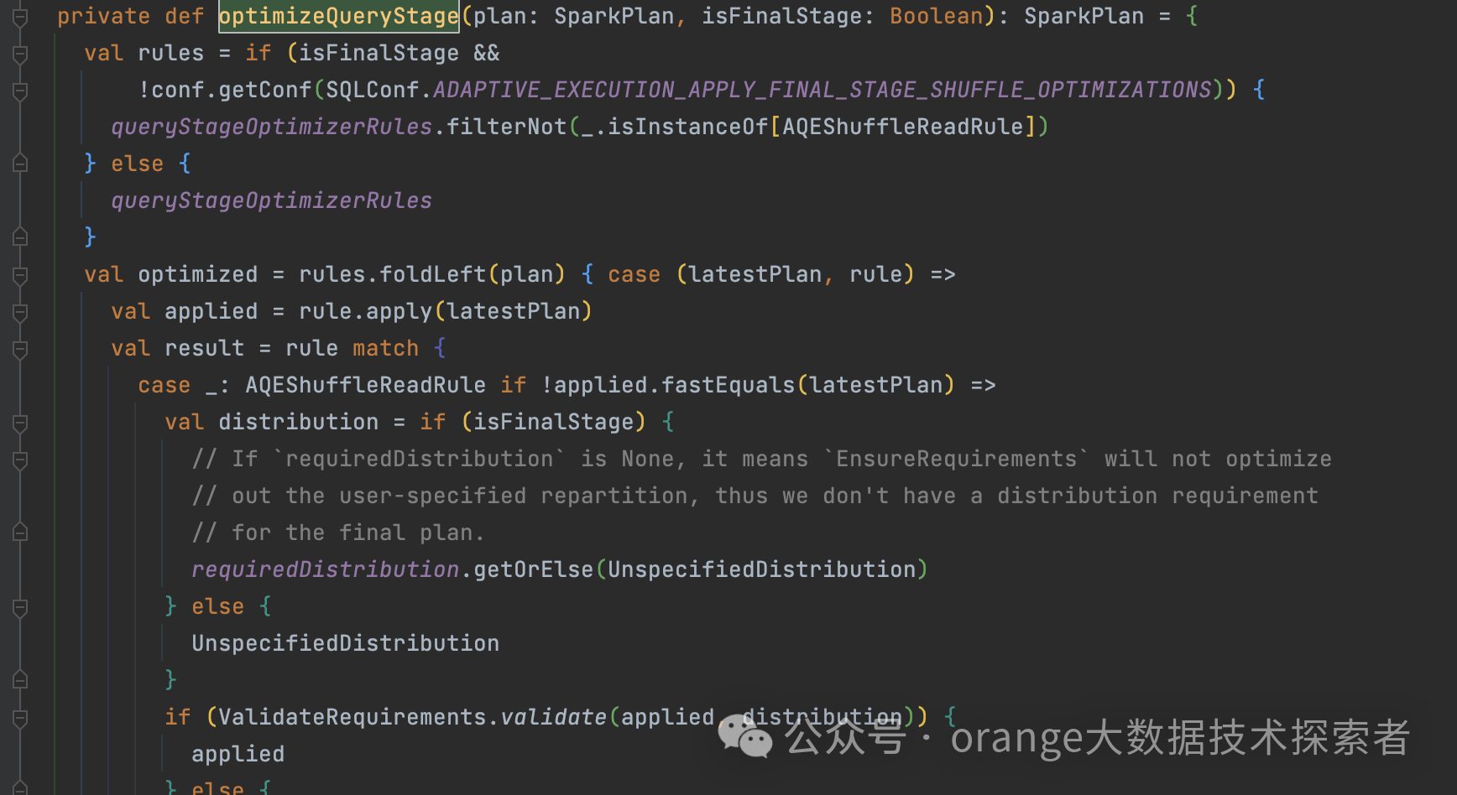The height and width of the screenshot is (795, 1457).
Task: Click italic 'validate' method call
Action: (x=554, y=717)
